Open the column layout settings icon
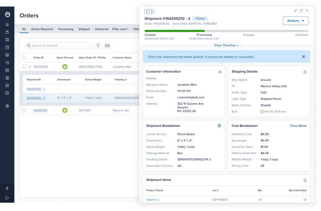 point(108,46)
